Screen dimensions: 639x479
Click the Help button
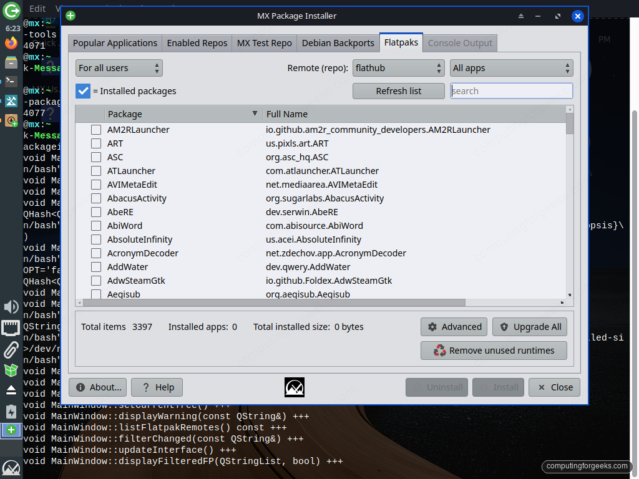pyautogui.click(x=157, y=387)
